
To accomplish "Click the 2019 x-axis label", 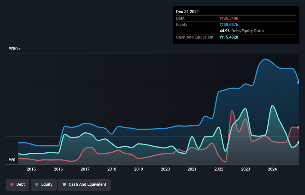I will click(x=139, y=169).
